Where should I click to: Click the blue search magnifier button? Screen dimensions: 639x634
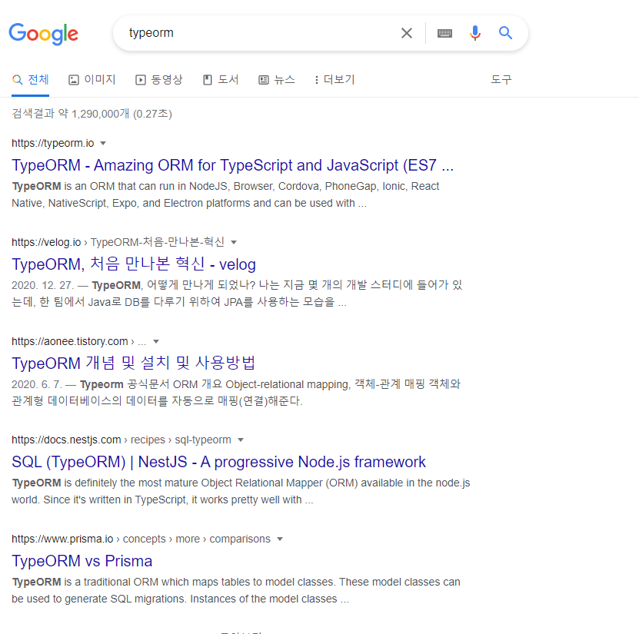pos(505,32)
